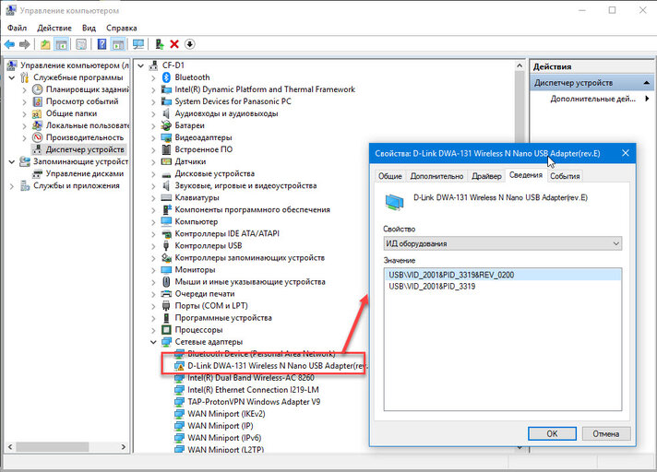The height and width of the screenshot is (472, 657).
Task: Collapse Служебные программы in left tree
Action: [x=12, y=77]
